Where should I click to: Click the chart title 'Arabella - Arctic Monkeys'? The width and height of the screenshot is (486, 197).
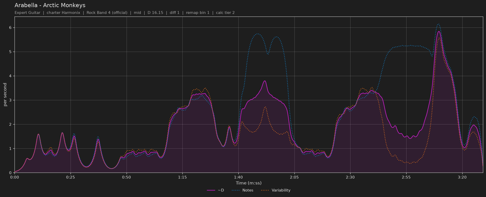[x=50, y=5]
